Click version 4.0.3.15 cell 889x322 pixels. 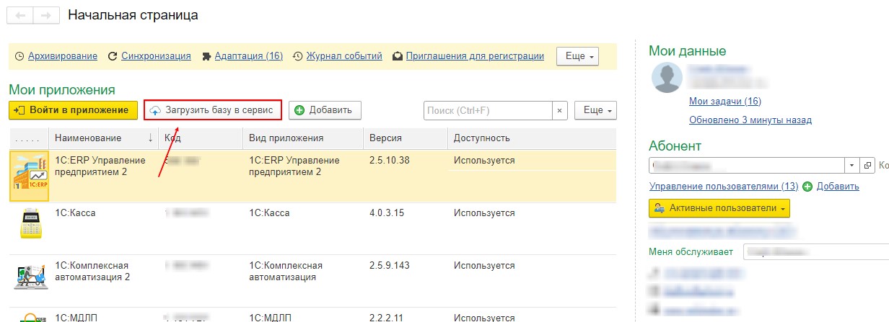[387, 213]
